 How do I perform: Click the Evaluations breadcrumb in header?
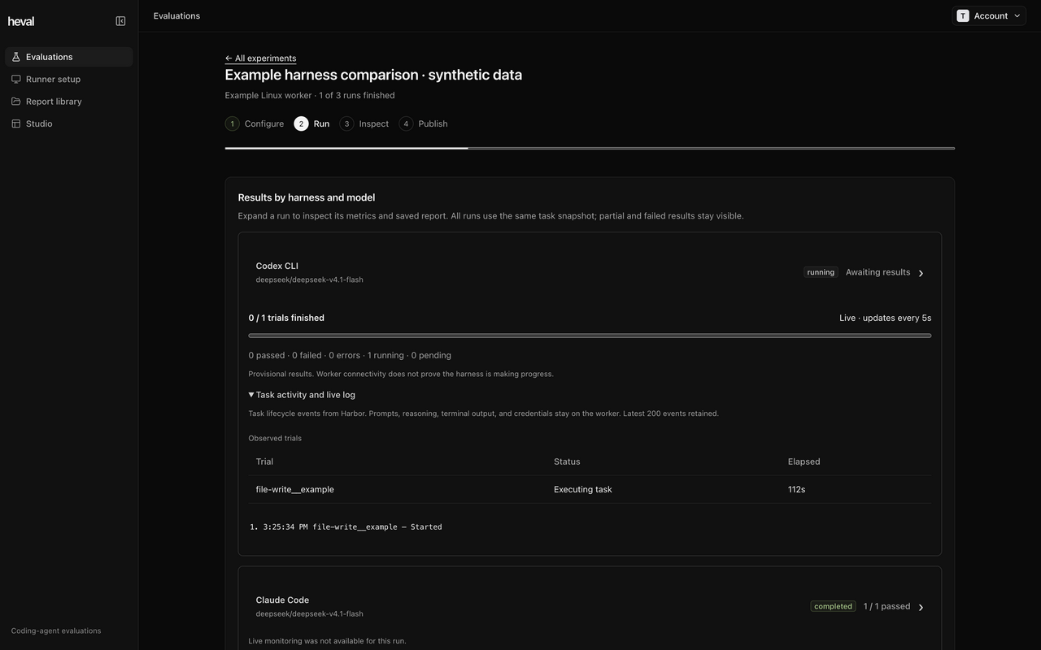point(176,15)
